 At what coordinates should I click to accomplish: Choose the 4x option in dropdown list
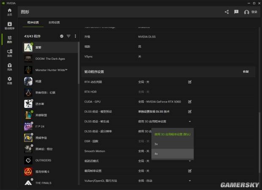point(172,154)
